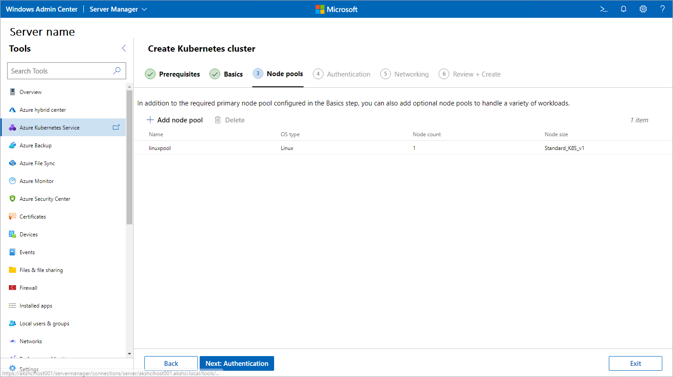This screenshot has width=673, height=377.
Task: Collapse the Tools side panel
Action: coord(124,49)
